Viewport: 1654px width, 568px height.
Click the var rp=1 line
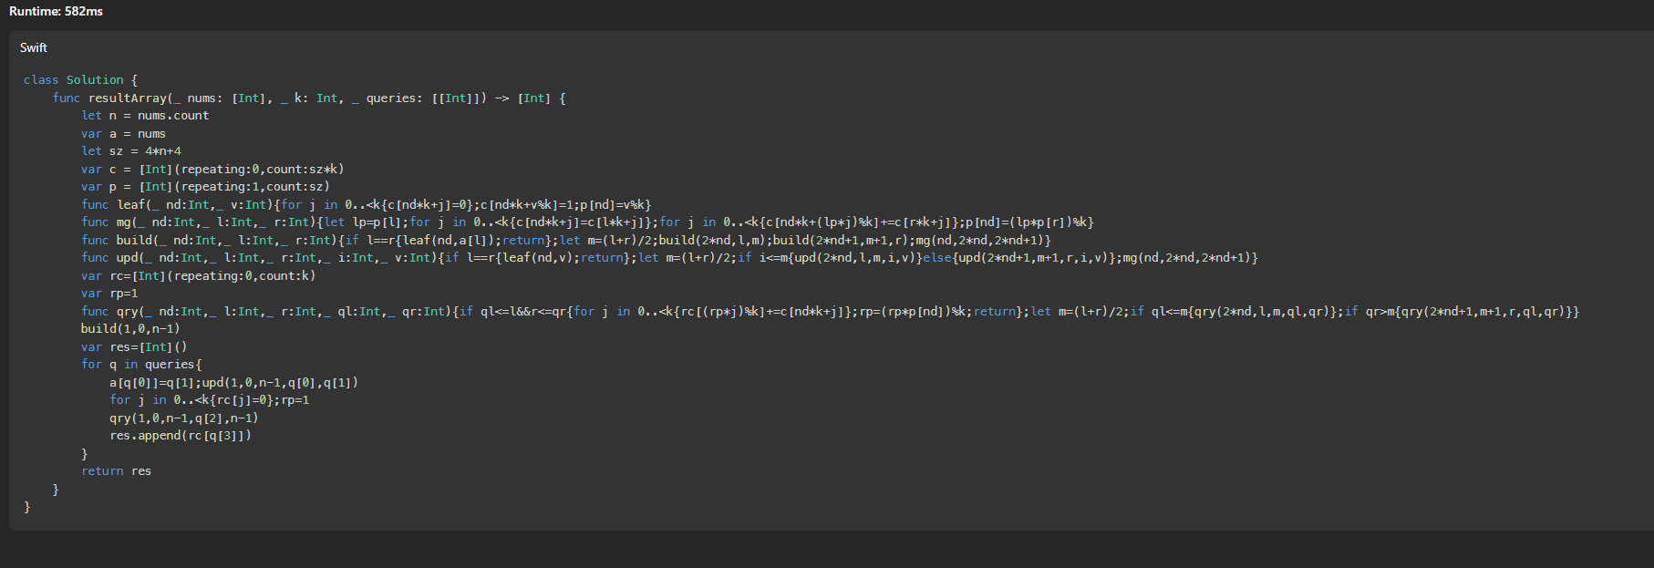pyautogui.click(x=109, y=294)
